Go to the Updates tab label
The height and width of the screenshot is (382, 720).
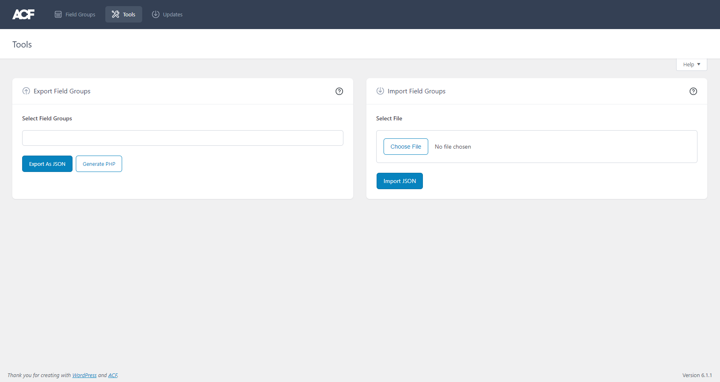[x=173, y=15]
